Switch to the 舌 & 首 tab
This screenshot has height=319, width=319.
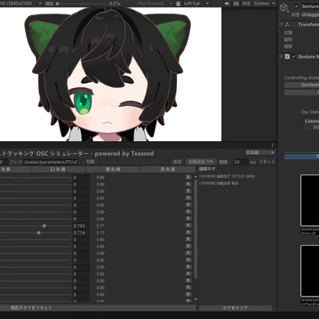click(x=168, y=169)
